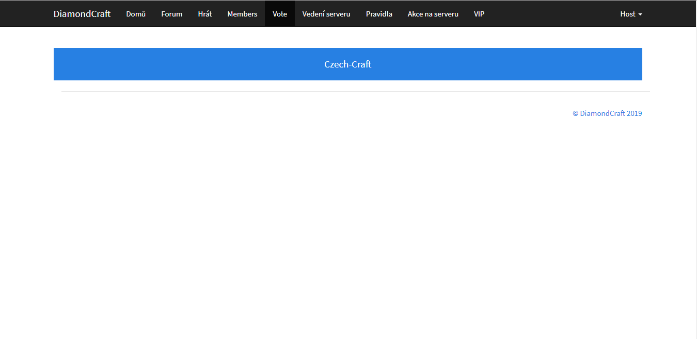Open the Members list page

click(242, 14)
